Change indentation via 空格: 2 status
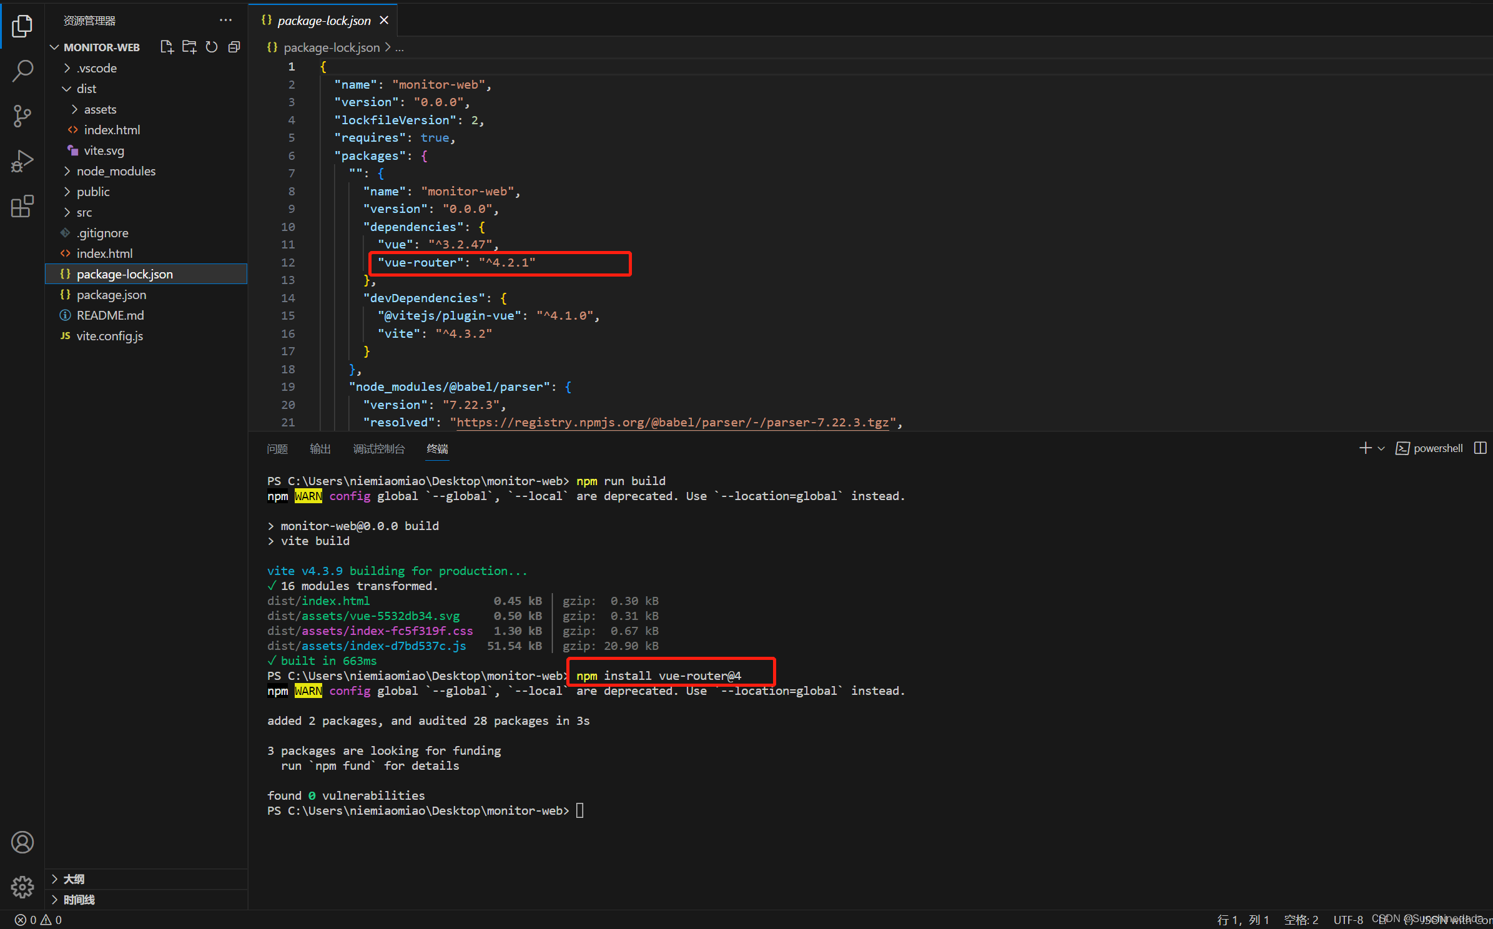This screenshot has height=929, width=1493. 1301,920
